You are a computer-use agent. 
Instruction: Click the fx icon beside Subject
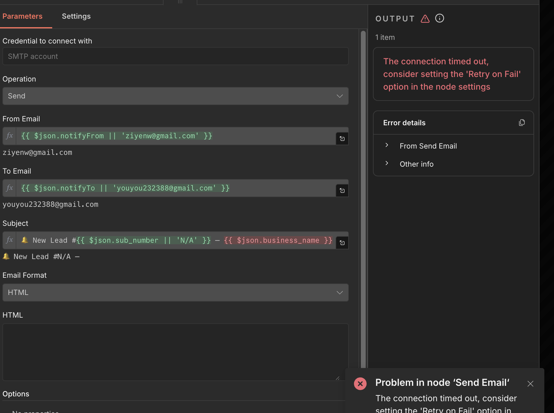9,240
